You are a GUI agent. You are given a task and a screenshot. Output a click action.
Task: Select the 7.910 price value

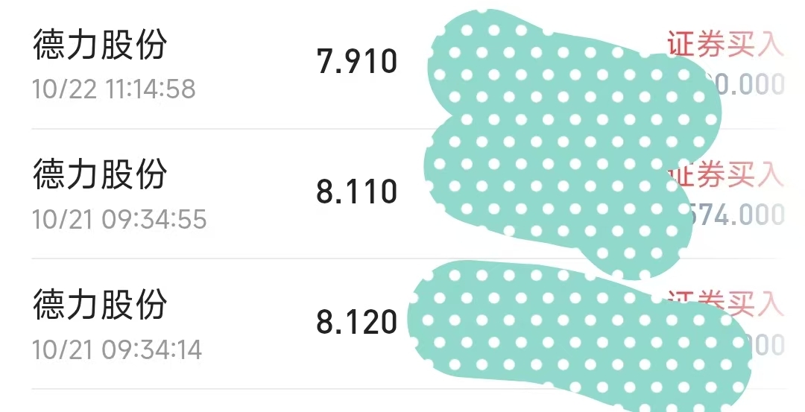click(x=357, y=61)
